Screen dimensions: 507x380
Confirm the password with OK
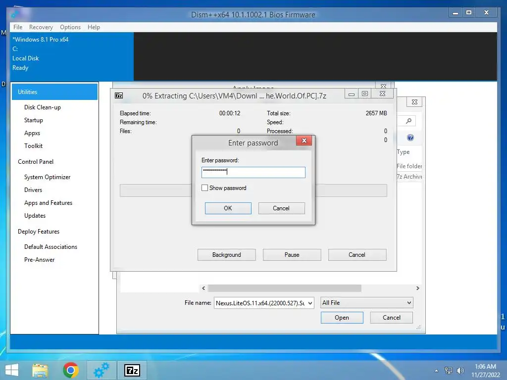point(228,208)
